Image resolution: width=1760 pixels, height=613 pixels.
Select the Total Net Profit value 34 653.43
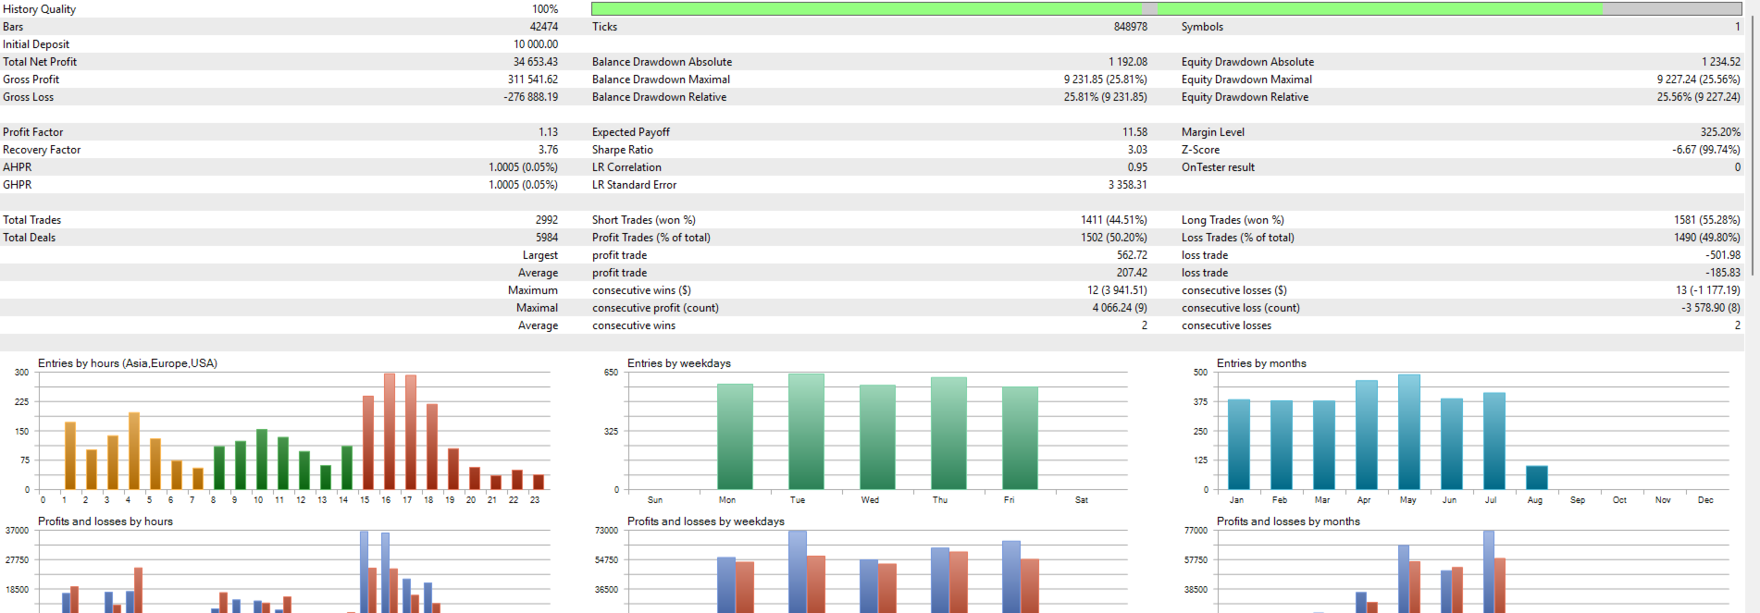[536, 62]
